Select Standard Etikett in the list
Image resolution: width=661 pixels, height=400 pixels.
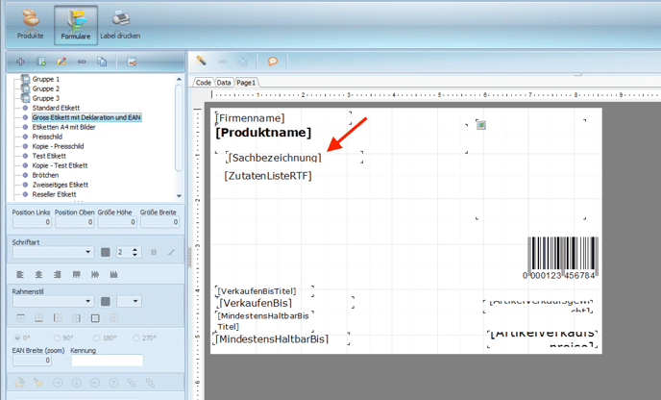55,108
